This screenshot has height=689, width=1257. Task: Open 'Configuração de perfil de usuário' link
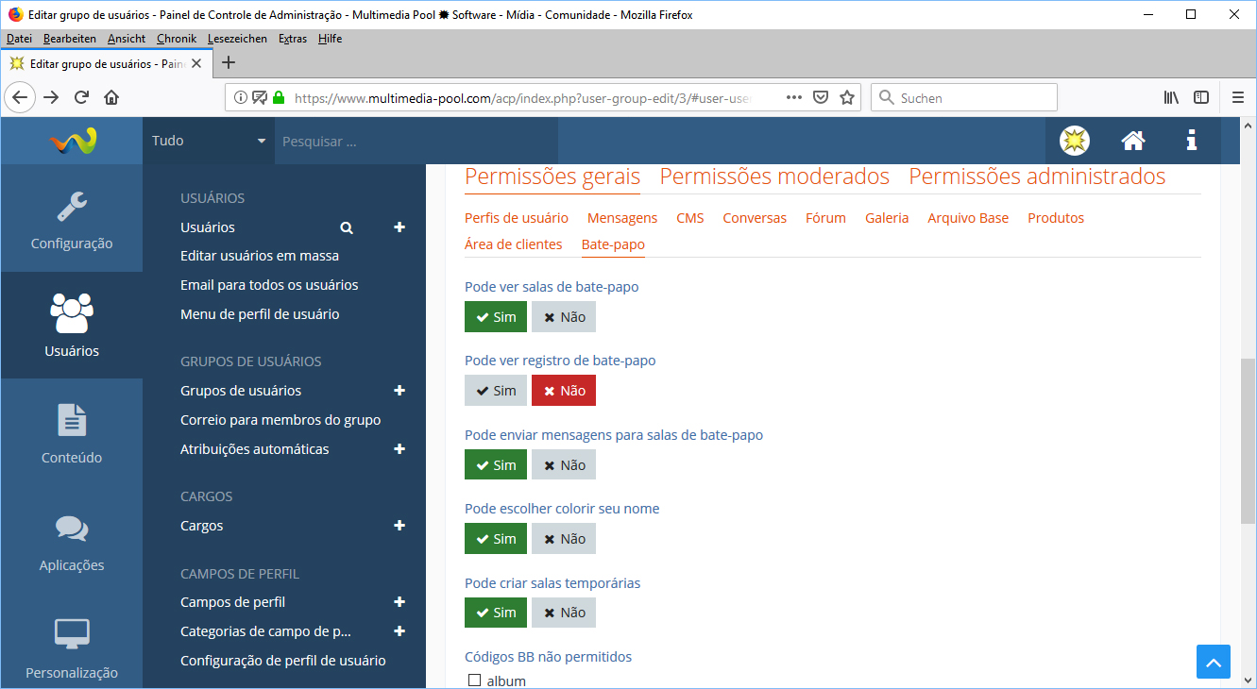283,661
